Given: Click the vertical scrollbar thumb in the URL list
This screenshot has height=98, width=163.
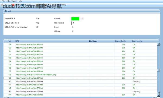Looking at the screenshot, I should pos(158,70).
